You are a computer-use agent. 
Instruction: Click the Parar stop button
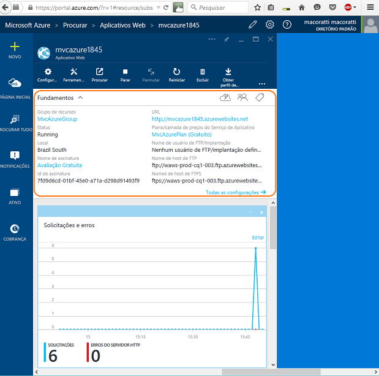(x=125, y=72)
